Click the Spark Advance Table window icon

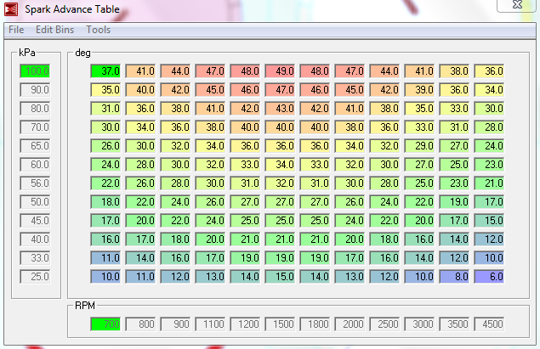point(11,9)
